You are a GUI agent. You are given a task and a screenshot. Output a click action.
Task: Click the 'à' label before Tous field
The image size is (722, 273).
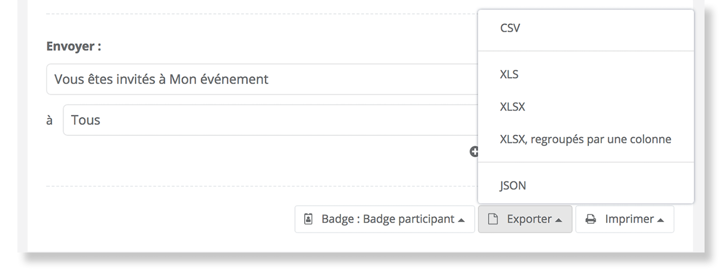pos(50,121)
